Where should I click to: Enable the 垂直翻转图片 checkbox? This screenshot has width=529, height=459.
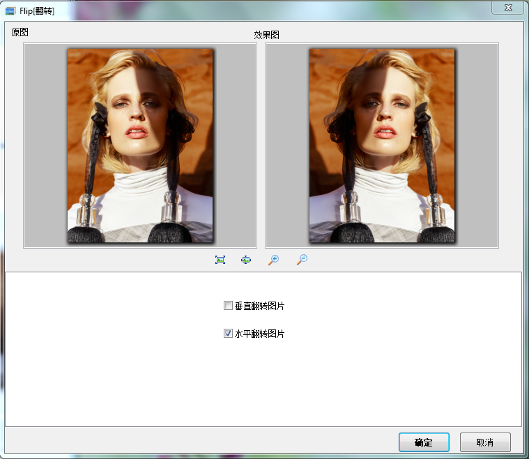228,306
